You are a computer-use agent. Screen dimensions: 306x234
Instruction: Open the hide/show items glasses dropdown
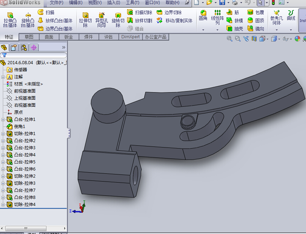click(x=290, y=39)
